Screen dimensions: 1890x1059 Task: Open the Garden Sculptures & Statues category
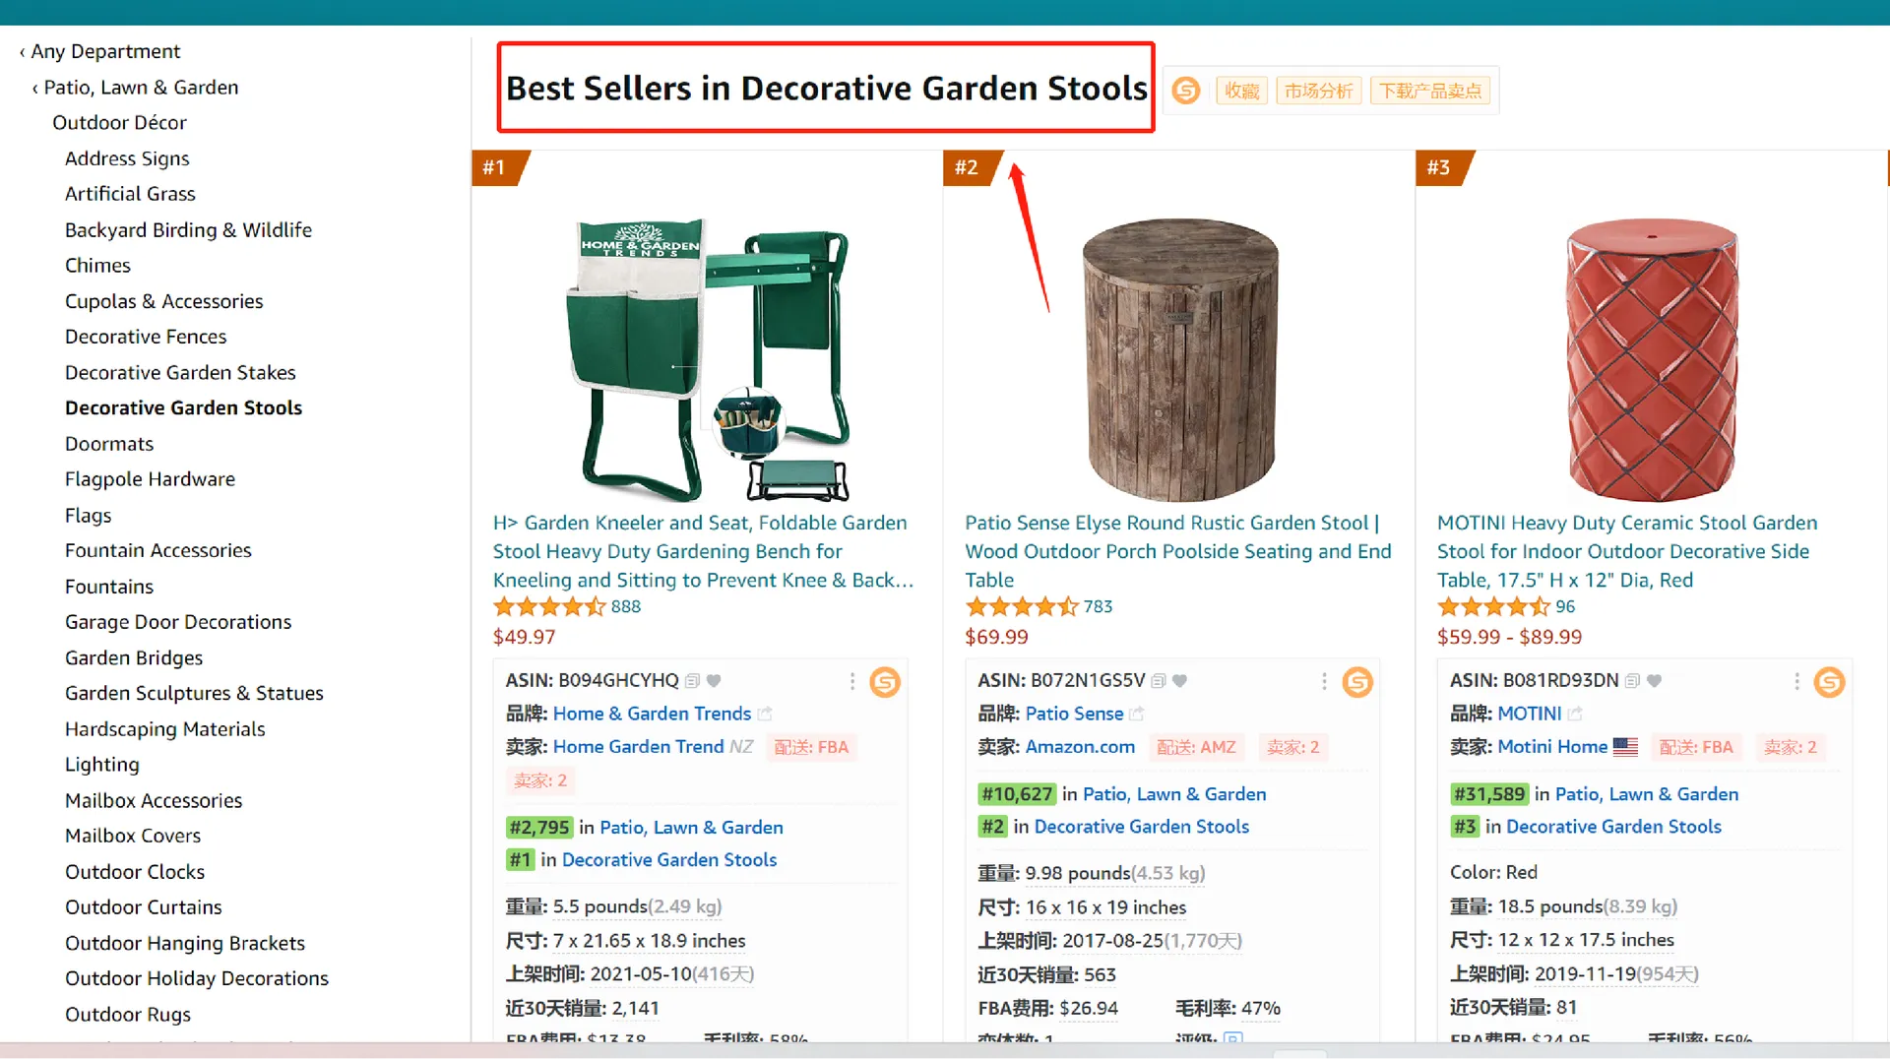(x=194, y=693)
